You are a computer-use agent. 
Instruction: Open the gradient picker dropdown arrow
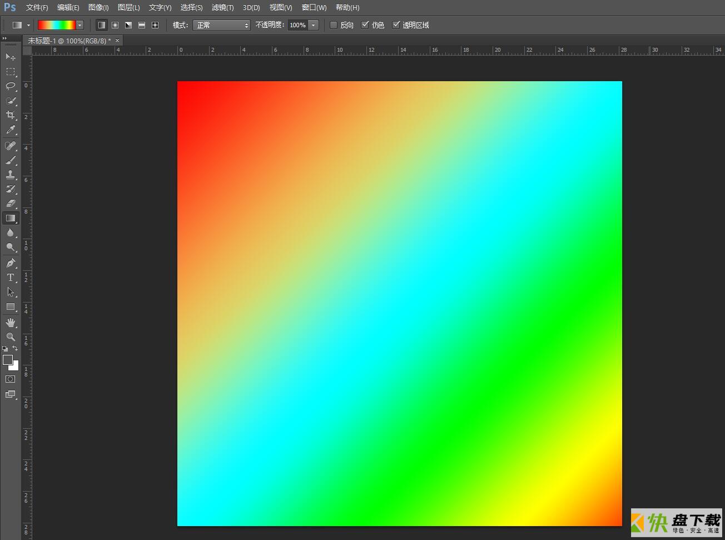click(x=80, y=25)
